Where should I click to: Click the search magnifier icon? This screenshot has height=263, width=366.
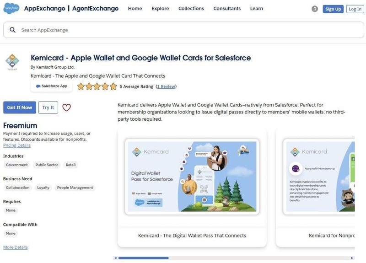(x=12, y=30)
